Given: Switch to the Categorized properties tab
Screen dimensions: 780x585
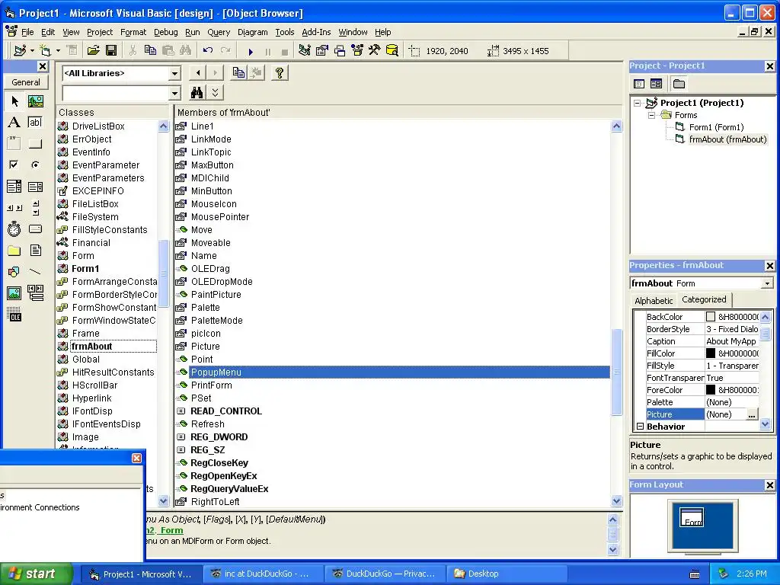Looking at the screenshot, I should point(704,299).
